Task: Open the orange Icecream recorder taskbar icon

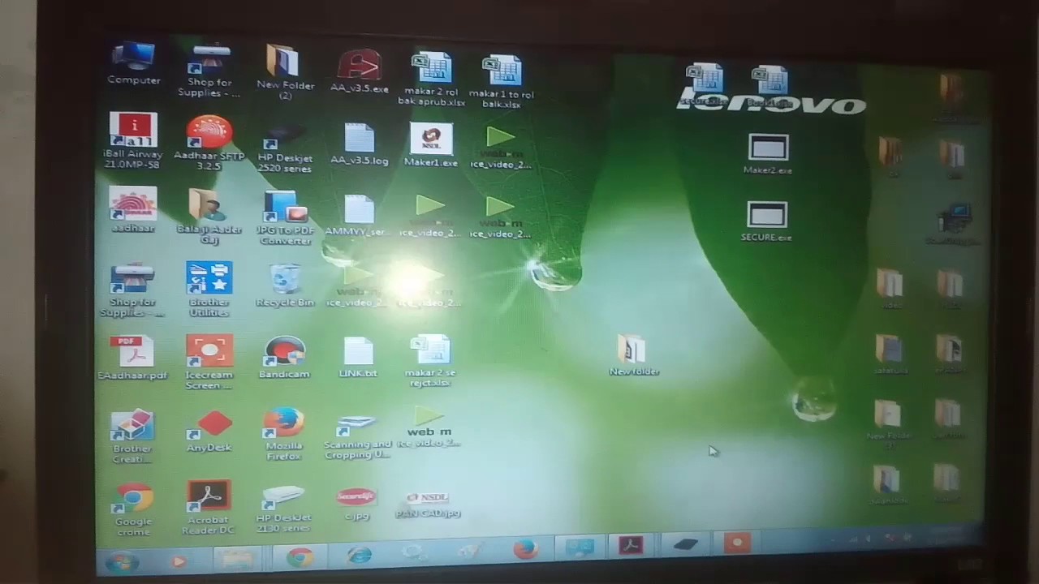Action: click(738, 542)
